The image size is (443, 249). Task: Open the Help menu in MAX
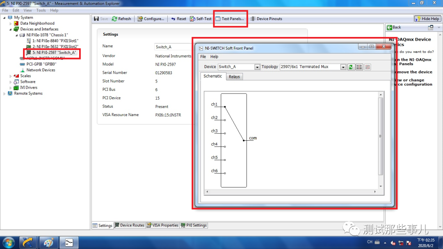click(x=54, y=10)
